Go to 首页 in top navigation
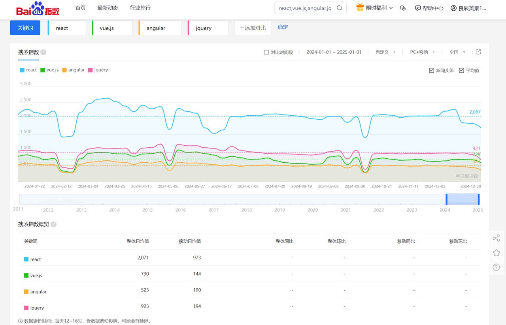This screenshot has width=506, height=325. 80,8
